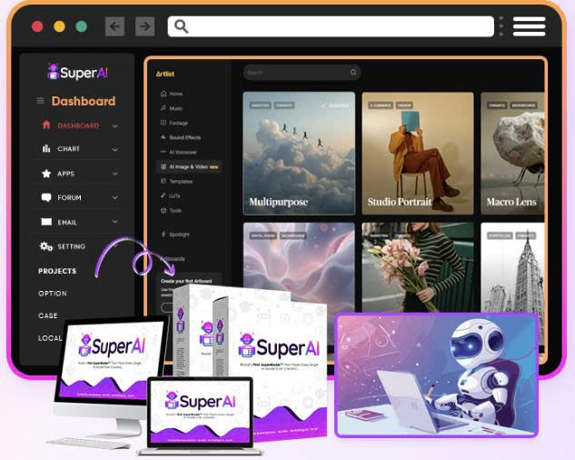575x460 pixels.
Task: Open the Templates link in Artlist
Action: point(181,181)
